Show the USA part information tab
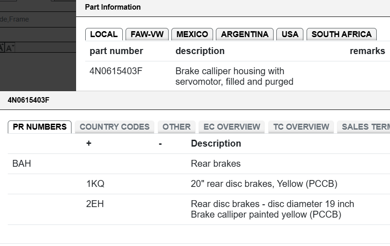Image resolution: width=390 pixels, height=246 pixels. (x=290, y=34)
